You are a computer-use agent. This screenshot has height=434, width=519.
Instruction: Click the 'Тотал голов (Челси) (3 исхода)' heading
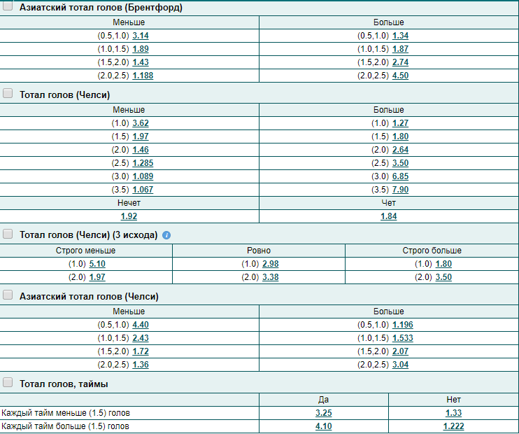pyautogui.click(x=88, y=235)
